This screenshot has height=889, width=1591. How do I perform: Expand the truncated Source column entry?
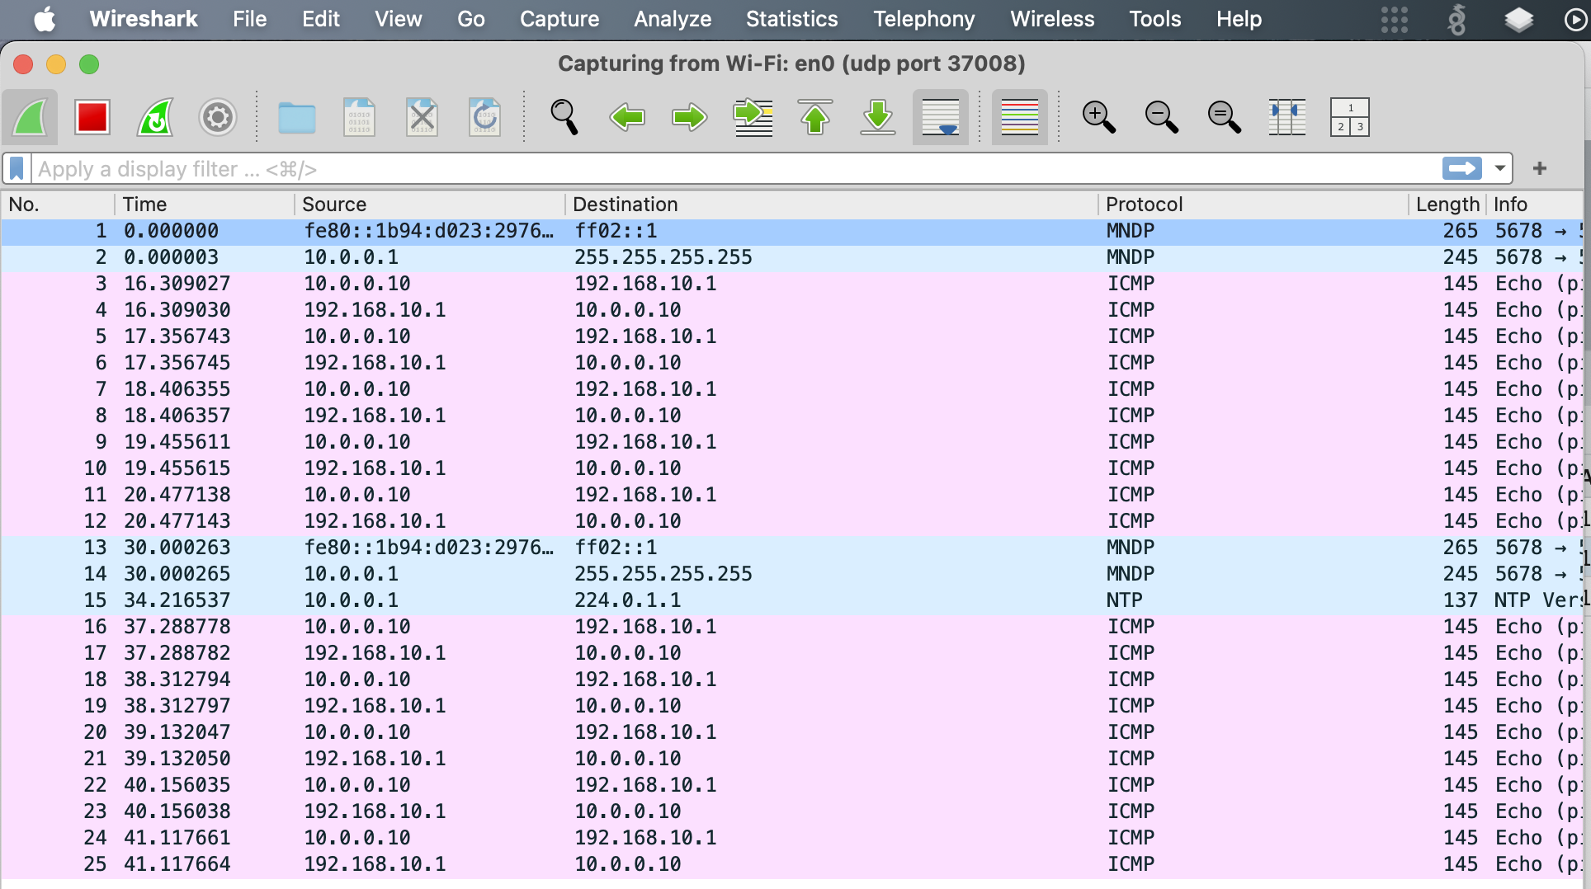pyautogui.click(x=552, y=231)
